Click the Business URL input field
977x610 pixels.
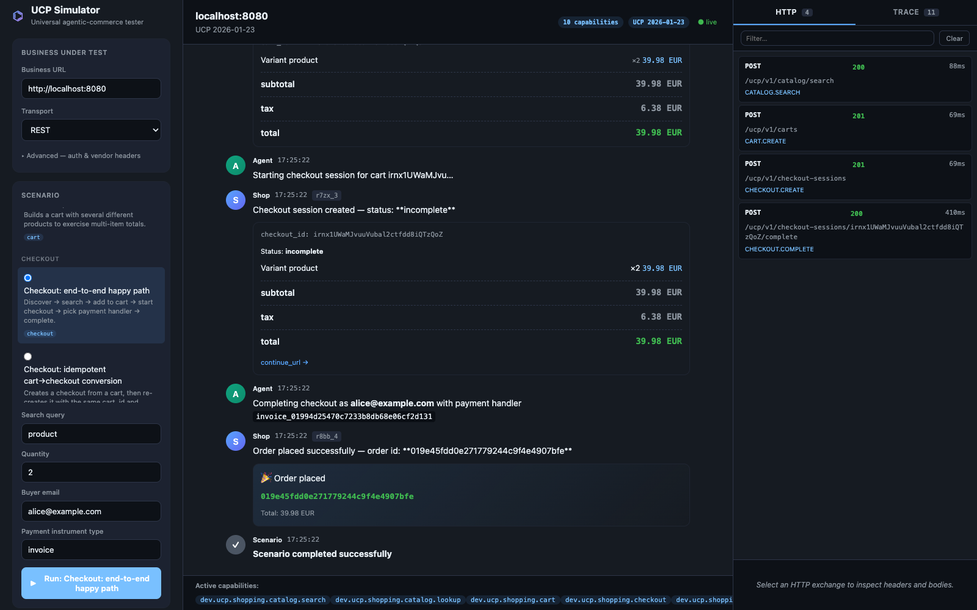pos(91,88)
